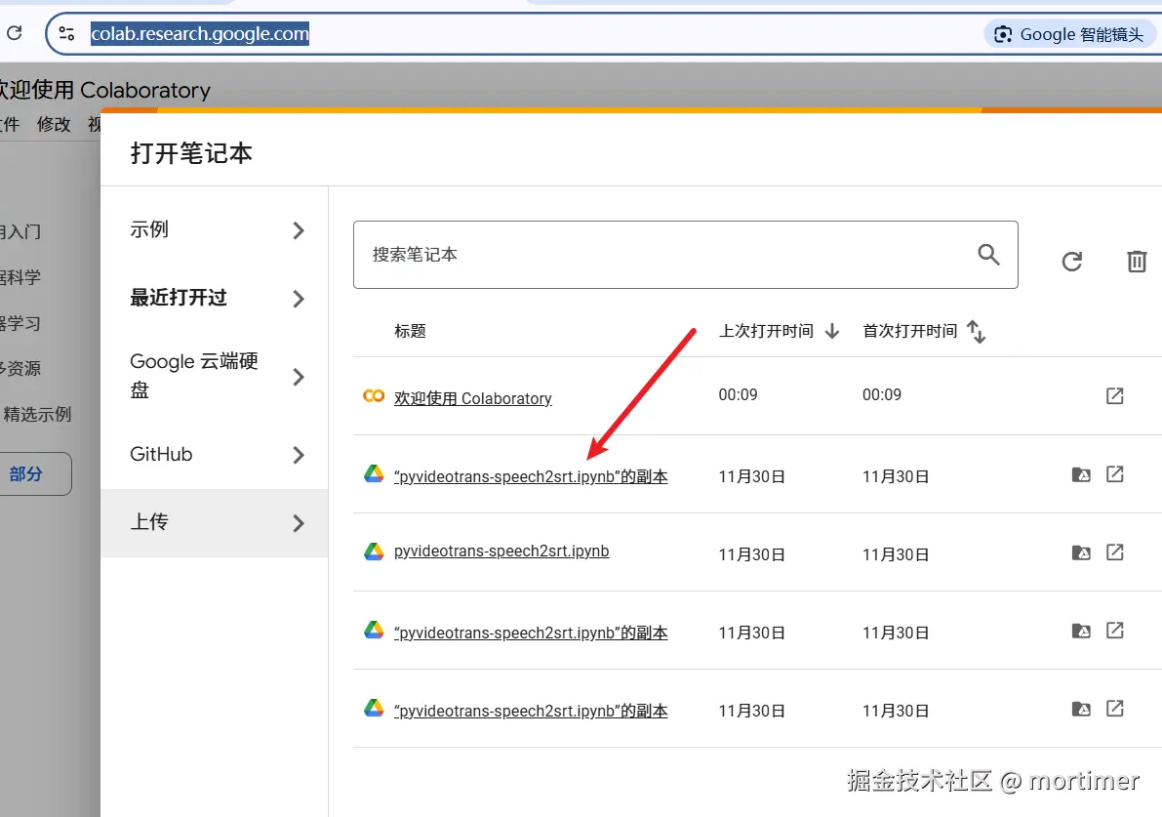Click the 00:09 上次打开时间 value
Screen dimensions: 1162x817
[739, 394]
